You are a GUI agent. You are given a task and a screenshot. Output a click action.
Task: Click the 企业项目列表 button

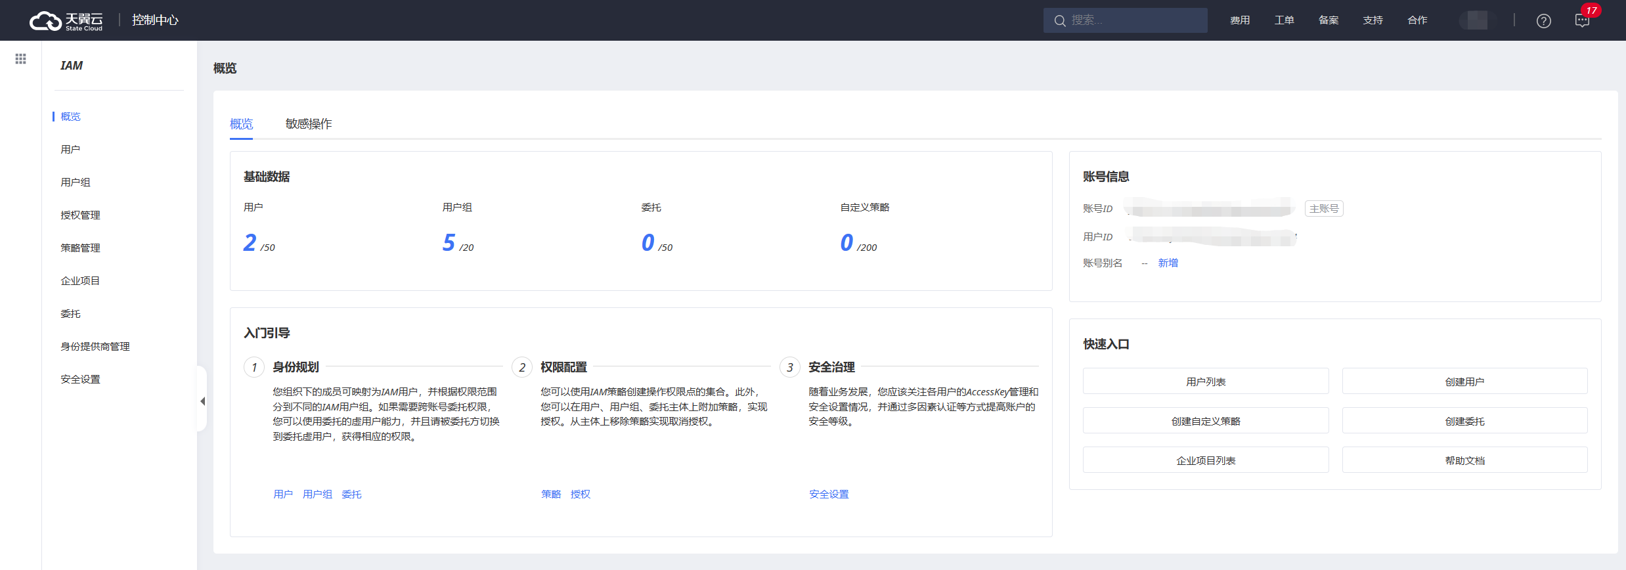(x=1206, y=460)
